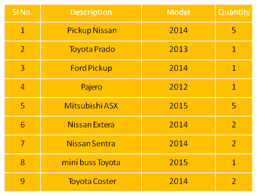Click the Model column header
Viewport: 257px width, 196px height.
click(178, 13)
